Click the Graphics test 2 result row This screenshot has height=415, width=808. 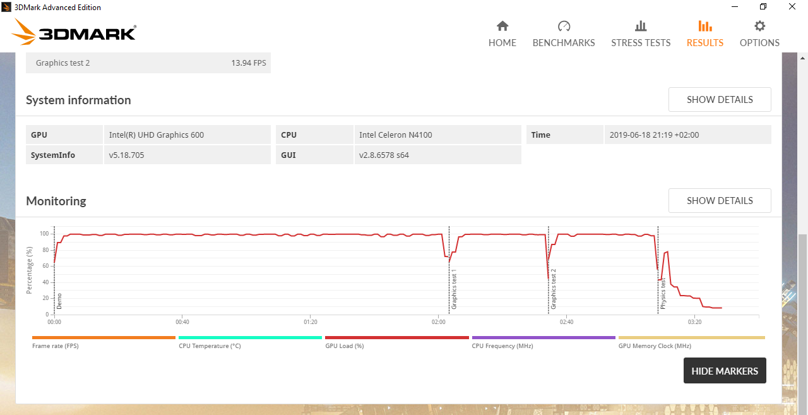(x=148, y=63)
